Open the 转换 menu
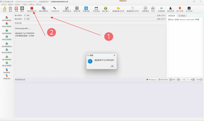Viewport: 204px width, 121px height. coord(18,4)
